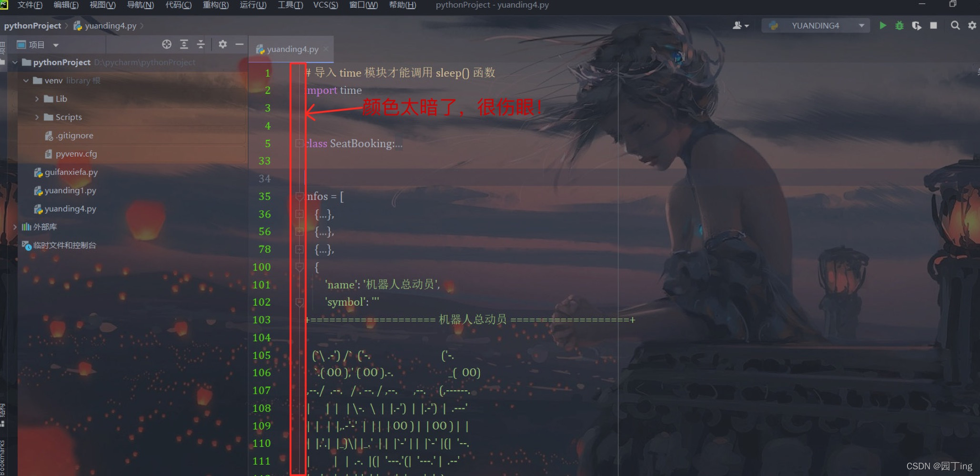Expand all in project panel

coord(184,44)
